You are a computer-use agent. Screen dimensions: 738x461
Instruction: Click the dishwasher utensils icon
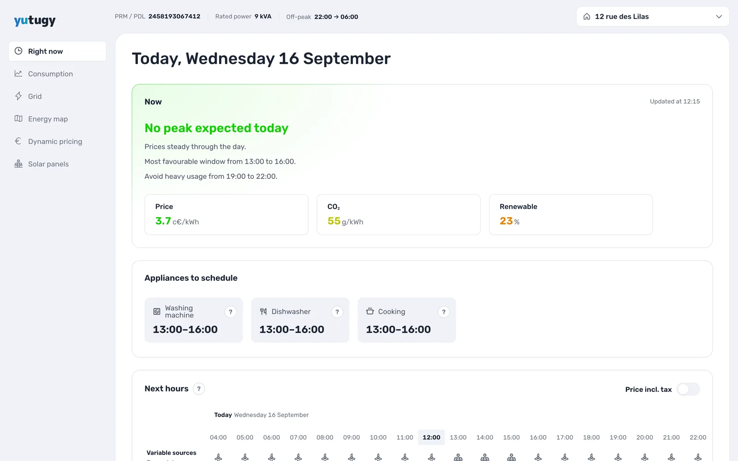tap(263, 312)
